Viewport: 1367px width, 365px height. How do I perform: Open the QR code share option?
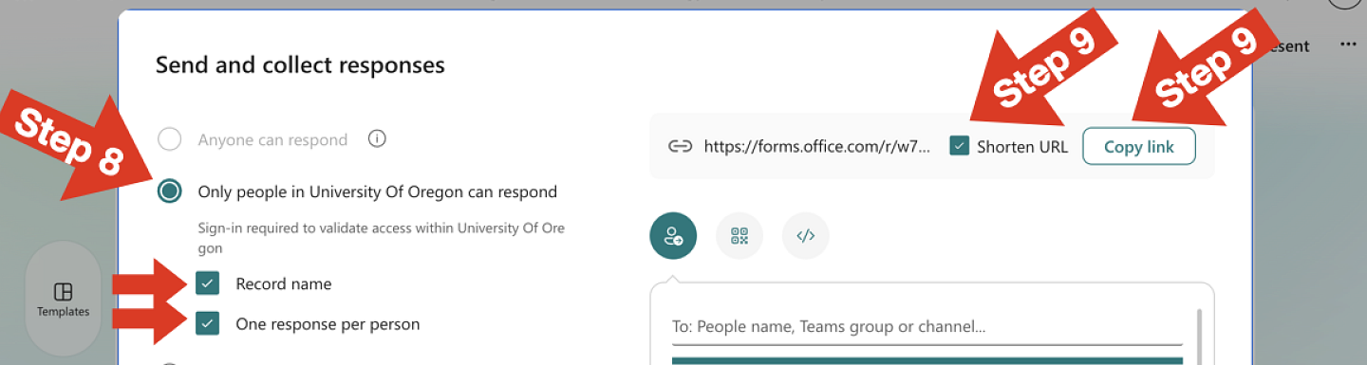coord(740,236)
